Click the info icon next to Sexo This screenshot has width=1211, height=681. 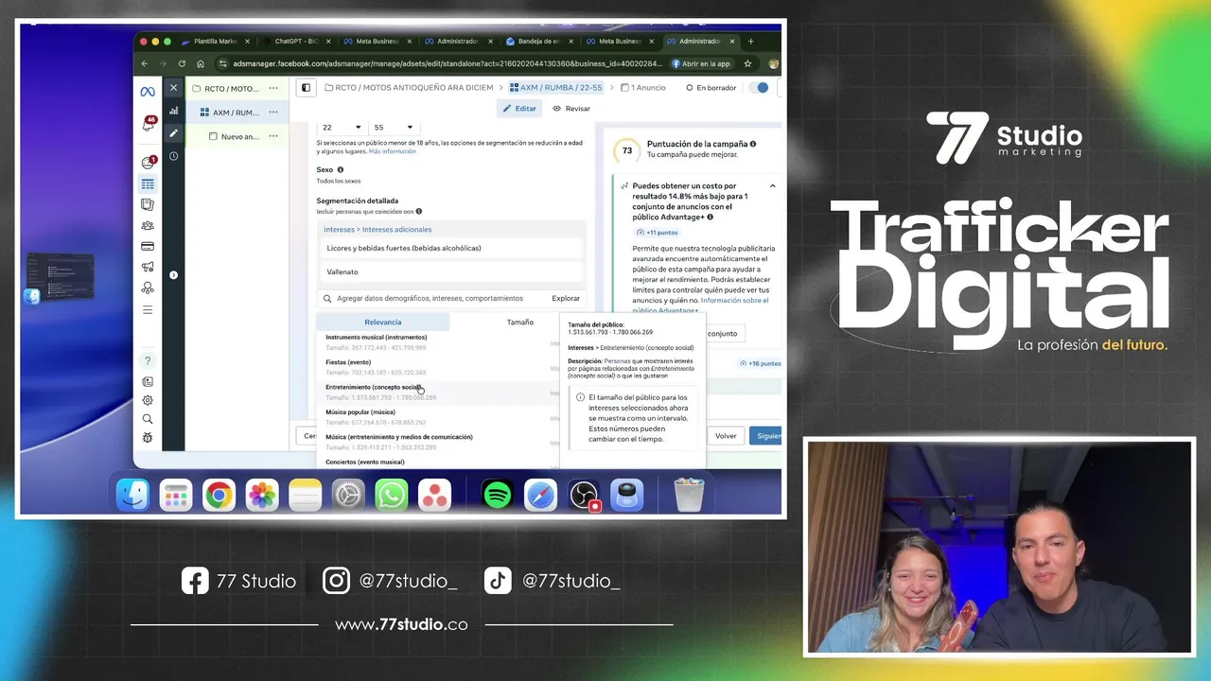[341, 170]
